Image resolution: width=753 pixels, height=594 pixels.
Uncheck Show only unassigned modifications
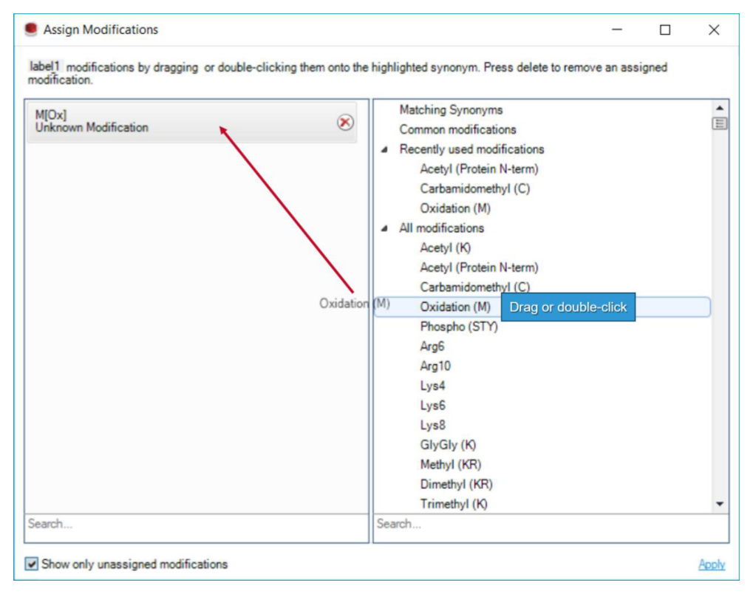(32, 564)
